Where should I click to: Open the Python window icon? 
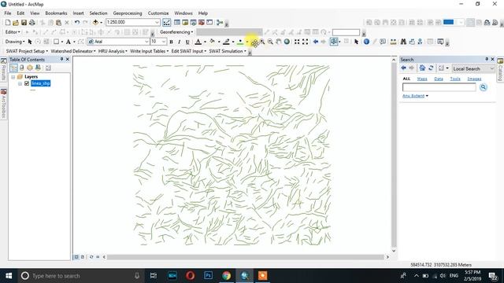pos(209,23)
